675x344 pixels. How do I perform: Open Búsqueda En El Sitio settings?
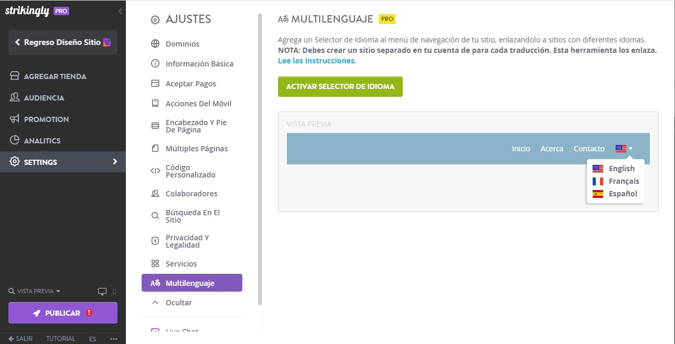coord(192,216)
